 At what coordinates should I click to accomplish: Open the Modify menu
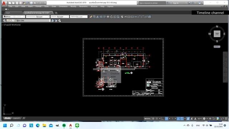click(73, 6)
